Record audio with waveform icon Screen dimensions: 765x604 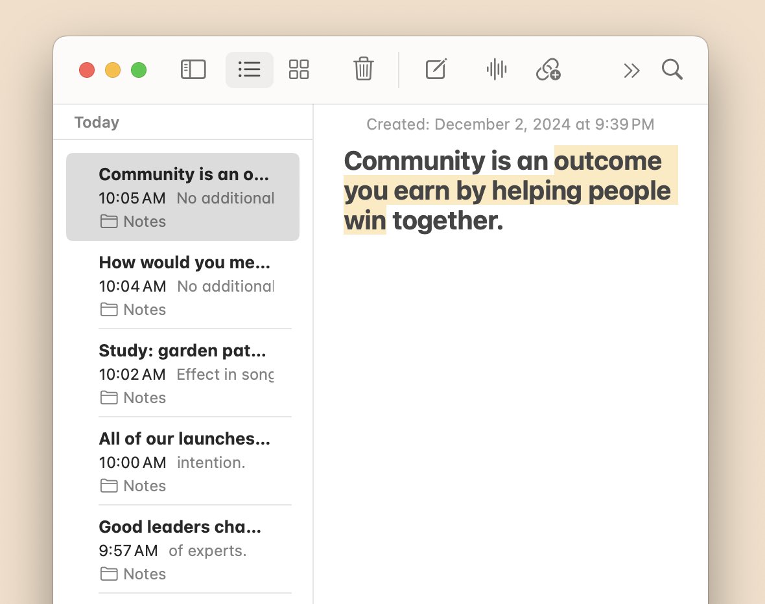pos(497,69)
